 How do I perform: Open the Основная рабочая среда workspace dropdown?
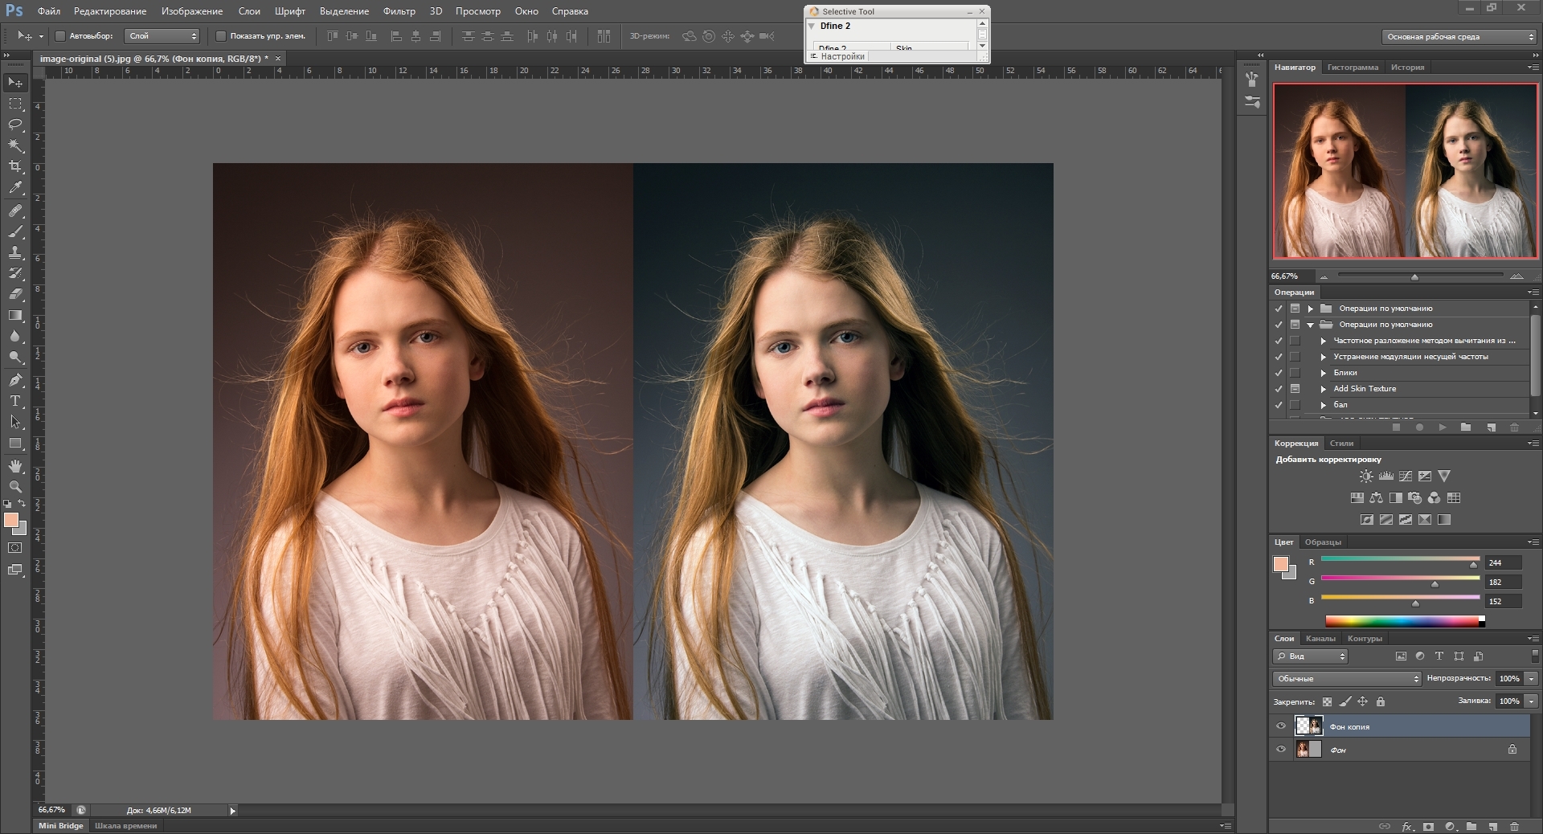1458,37
